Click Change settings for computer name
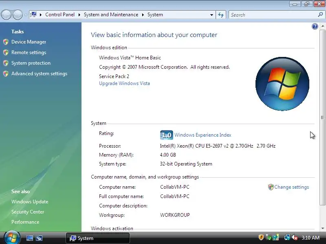Viewport: 326px width, 244px height. click(x=291, y=187)
